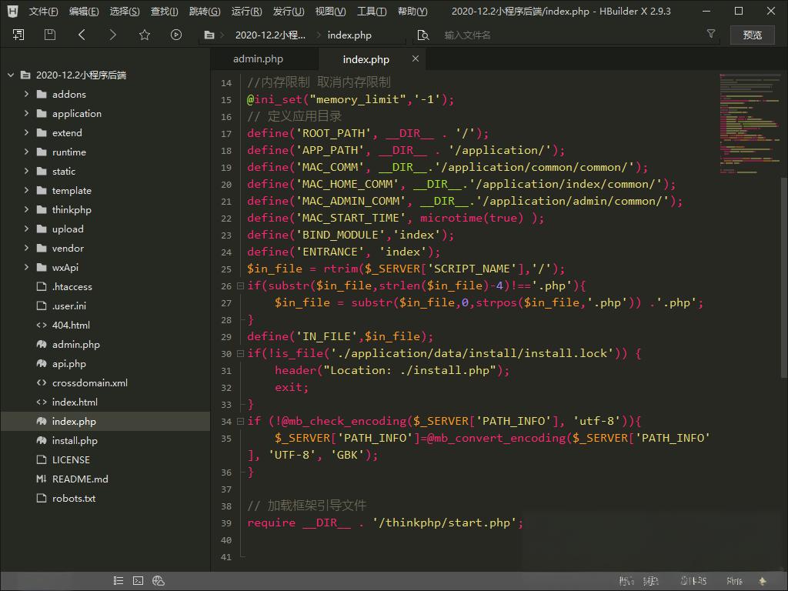Click the filter funnel icon
Screen dimensions: 788x591
point(710,34)
